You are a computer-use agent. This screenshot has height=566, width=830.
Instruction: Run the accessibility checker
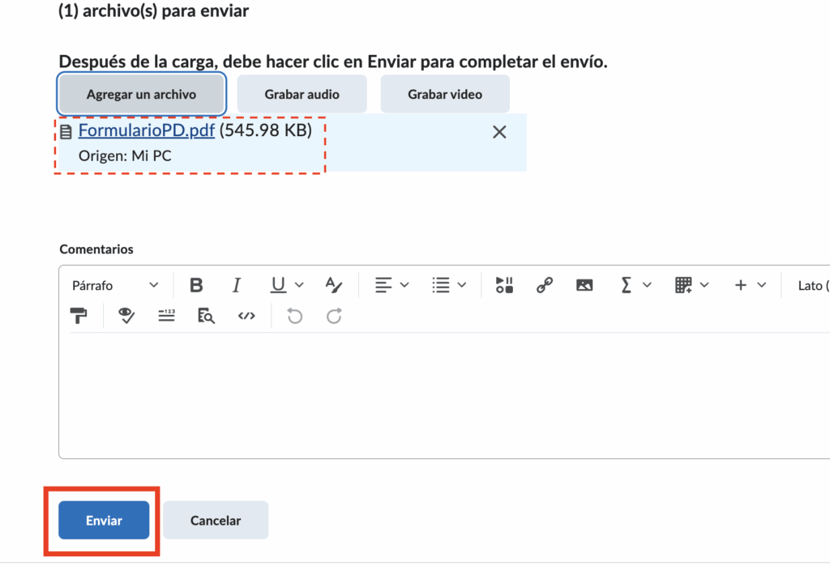(126, 316)
